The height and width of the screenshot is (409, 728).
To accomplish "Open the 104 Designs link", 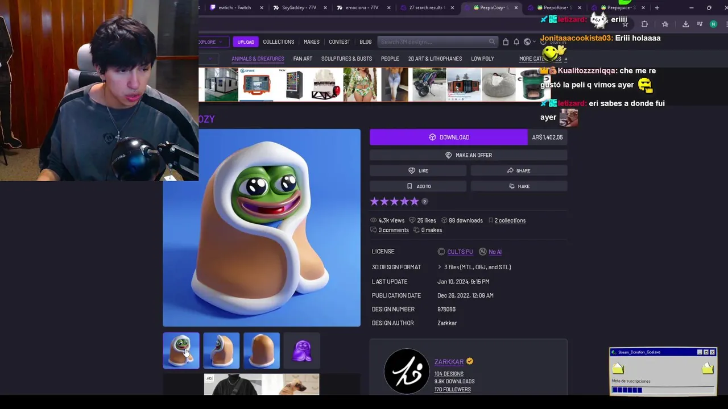I will [x=449, y=374].
